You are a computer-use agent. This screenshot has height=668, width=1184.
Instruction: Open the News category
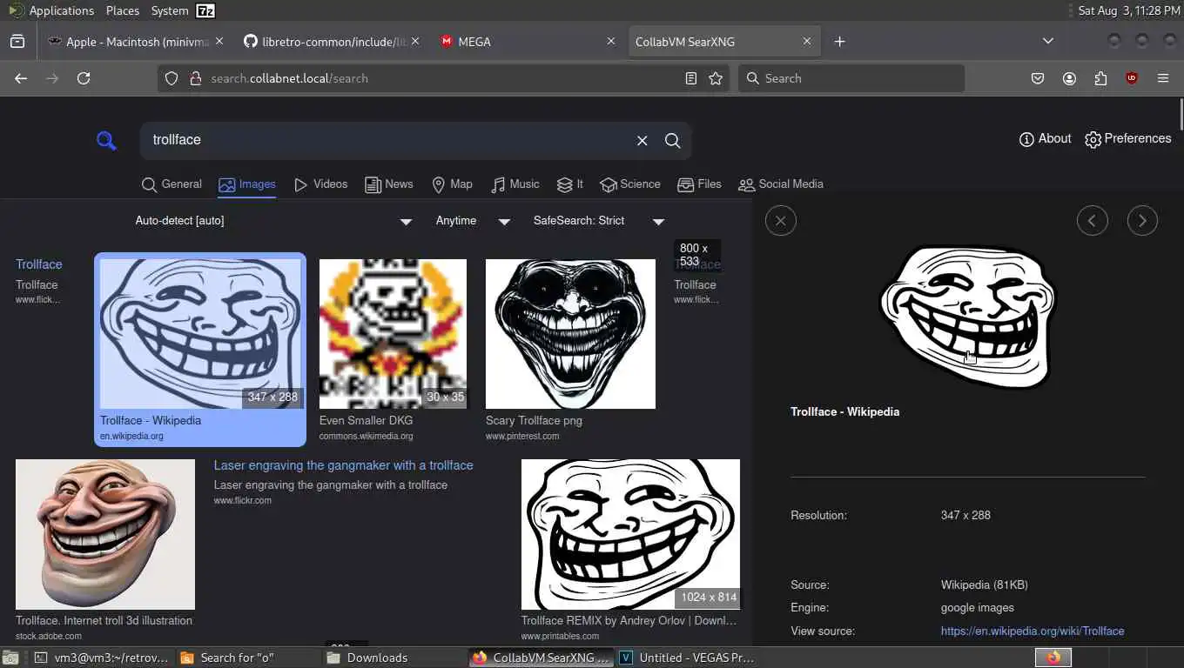pos(388,184)
